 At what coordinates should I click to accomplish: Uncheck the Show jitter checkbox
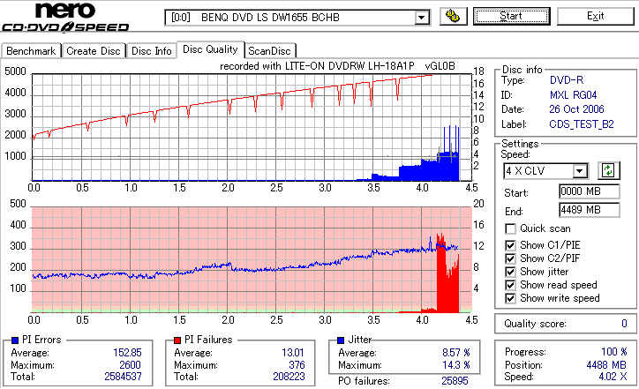pyautogui.click(x=510, y=272)
